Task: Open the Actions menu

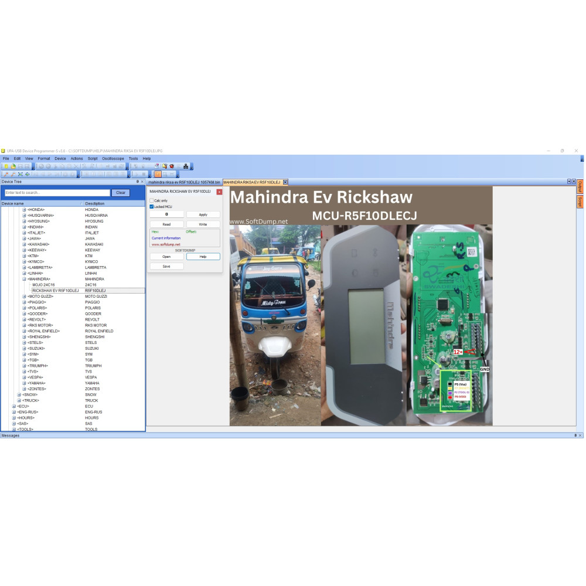Action: (77, 158)
